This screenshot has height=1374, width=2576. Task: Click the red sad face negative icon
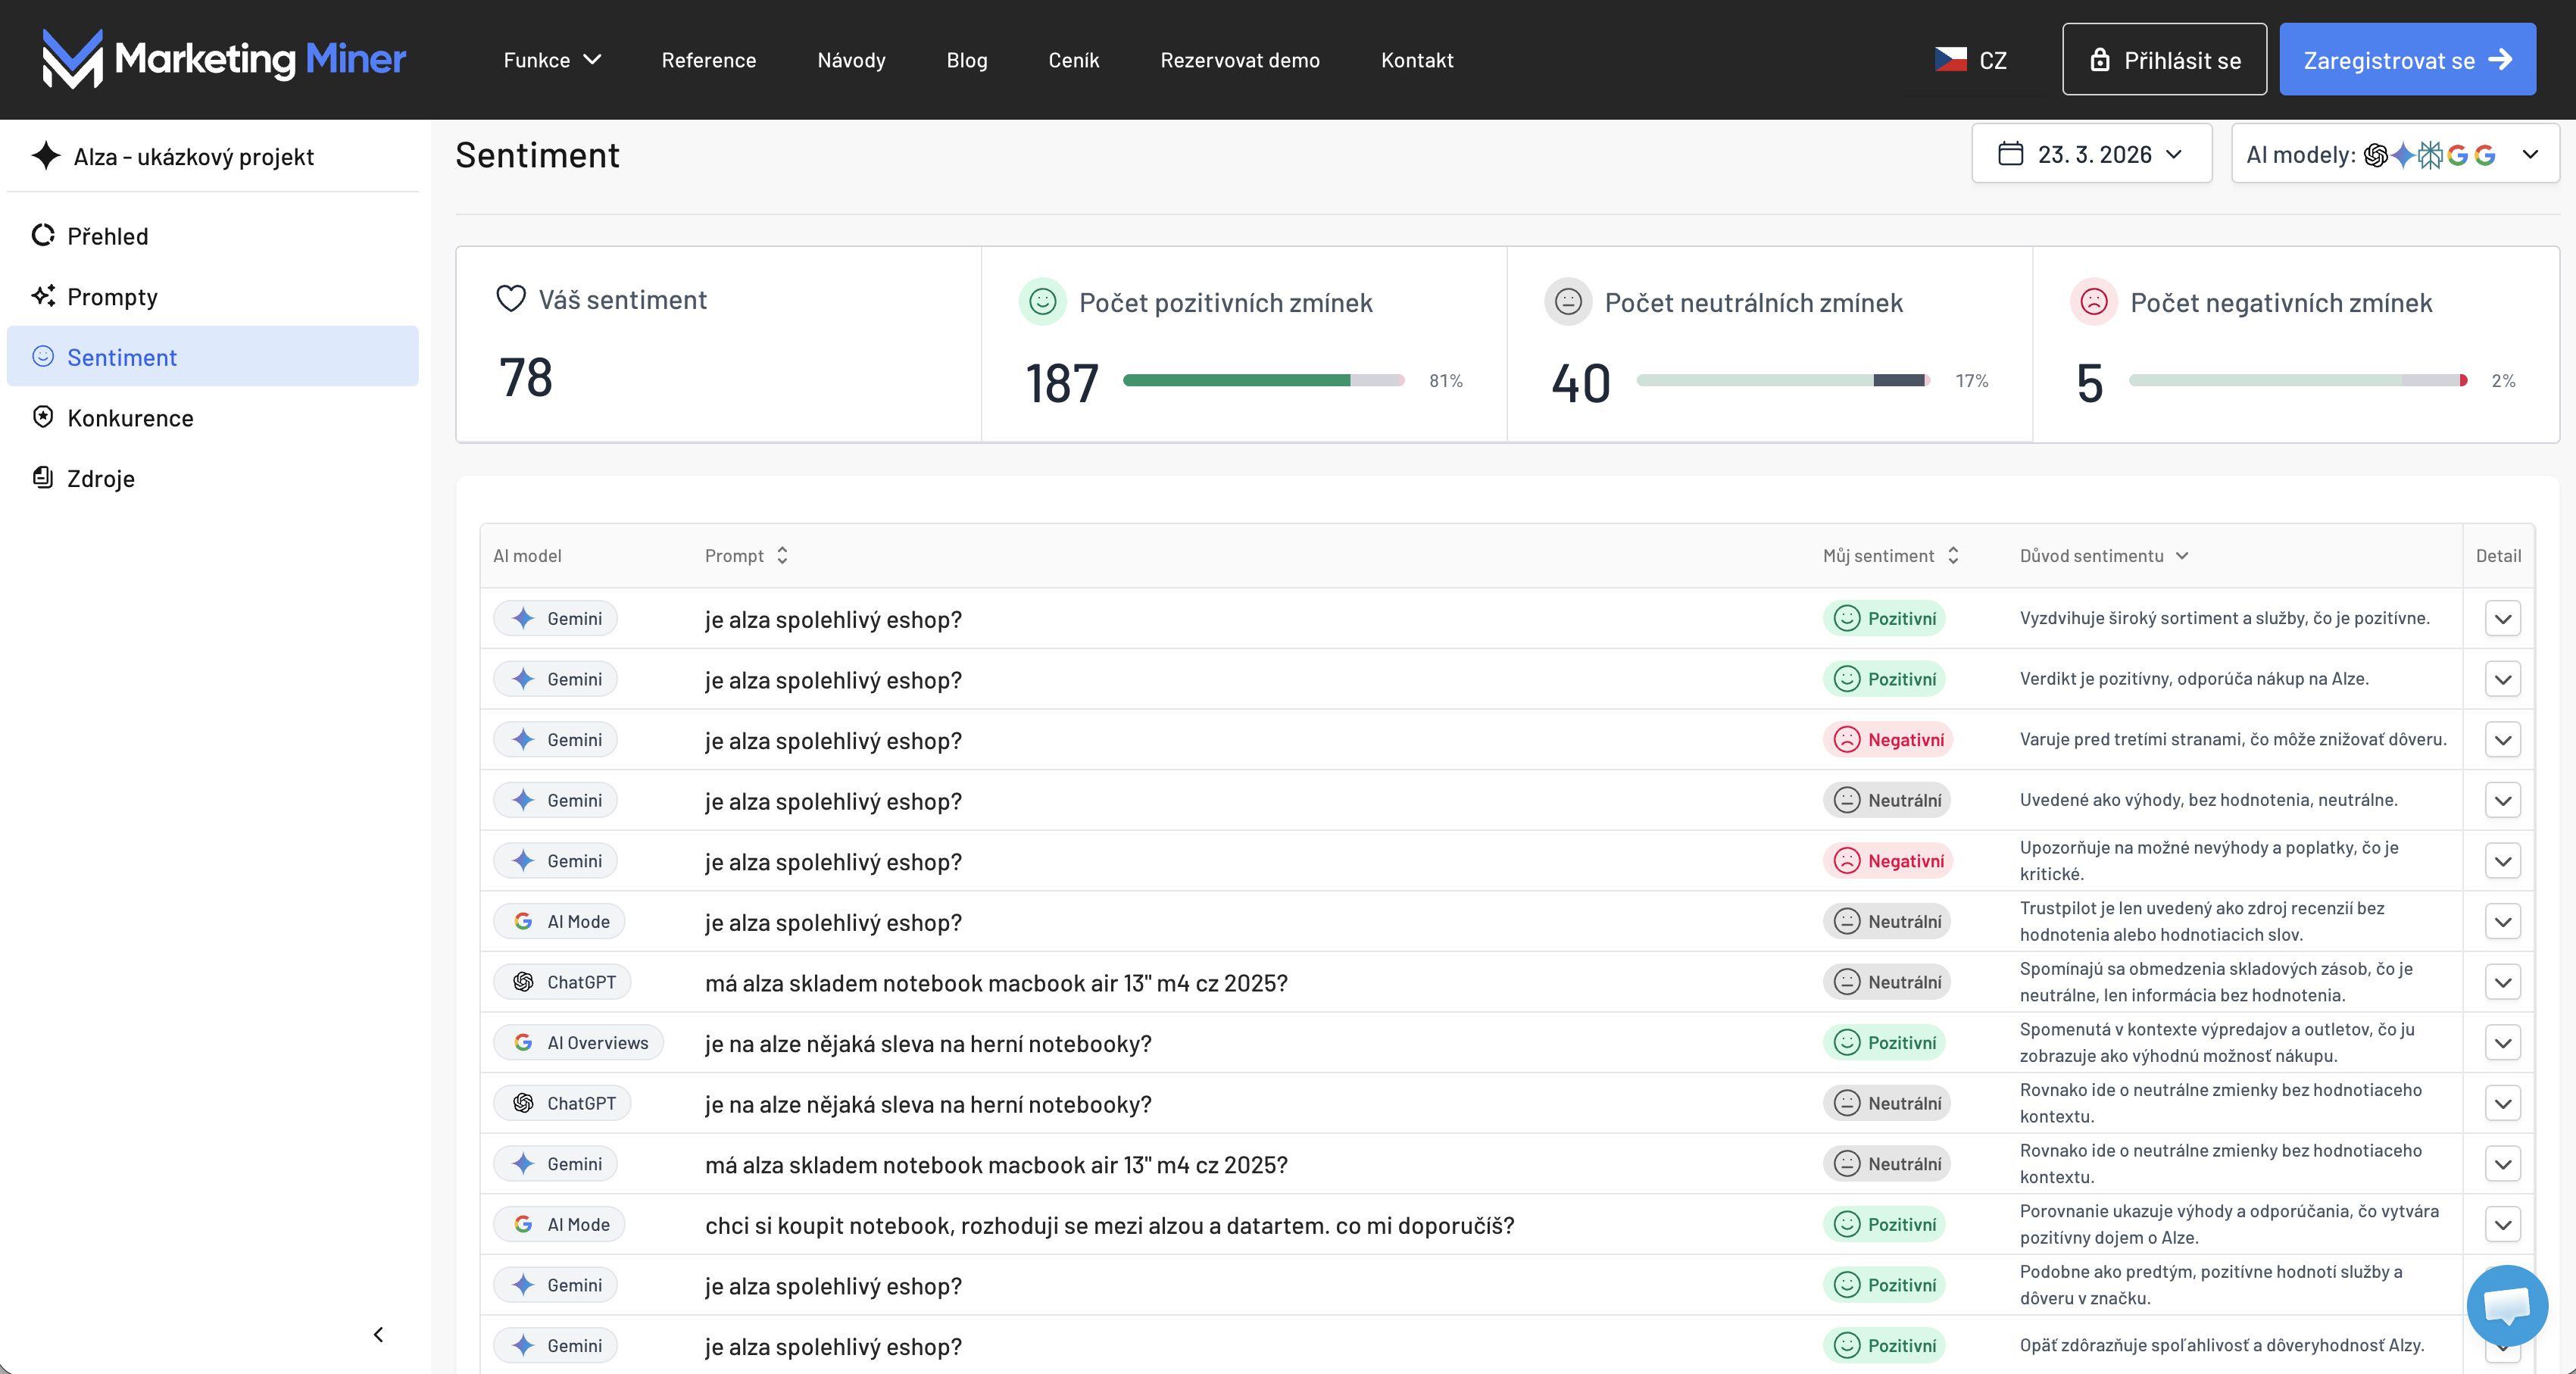(x=2093, y=302)
